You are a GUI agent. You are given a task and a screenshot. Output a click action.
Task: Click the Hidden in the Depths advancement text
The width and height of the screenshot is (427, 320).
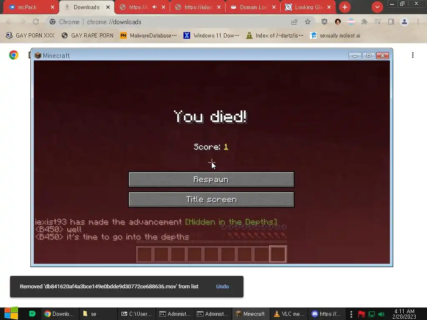click(x=231, y=222)
